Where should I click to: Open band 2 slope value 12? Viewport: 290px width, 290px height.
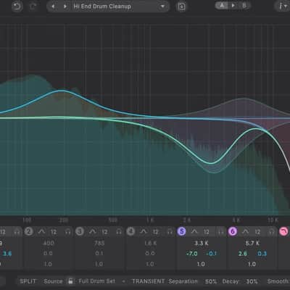click(54, 232)
